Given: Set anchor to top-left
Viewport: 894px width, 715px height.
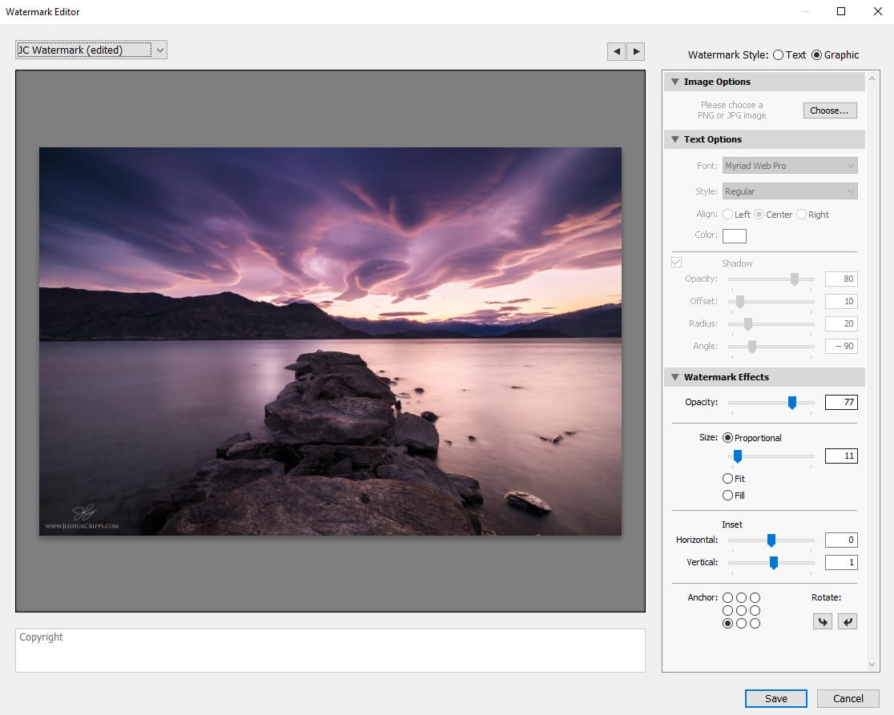Looking at the screenshot, I should click(727, 597).
